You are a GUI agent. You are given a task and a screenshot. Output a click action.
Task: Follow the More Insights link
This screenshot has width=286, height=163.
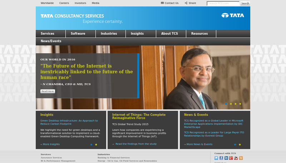click(x=51, y=144)
